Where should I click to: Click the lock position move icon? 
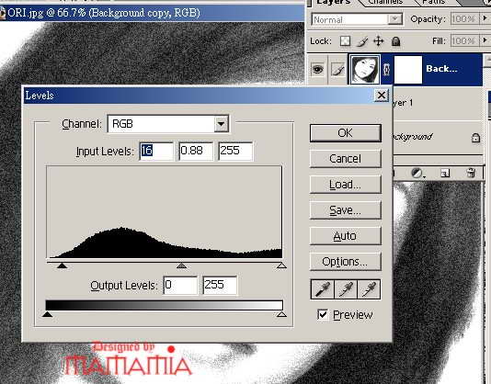(x=379, y=41)
